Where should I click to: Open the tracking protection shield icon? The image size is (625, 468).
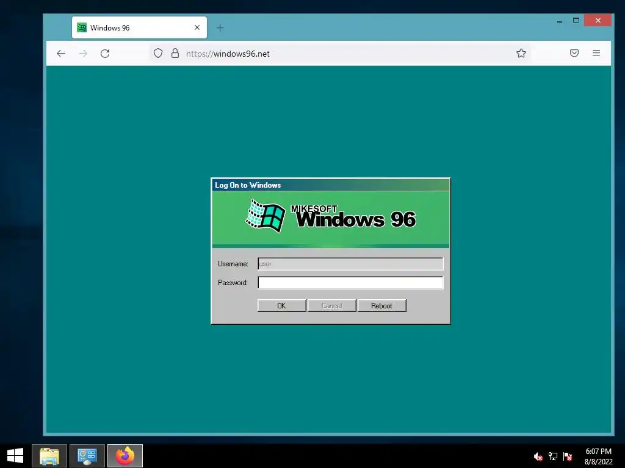tap(158, 54)
